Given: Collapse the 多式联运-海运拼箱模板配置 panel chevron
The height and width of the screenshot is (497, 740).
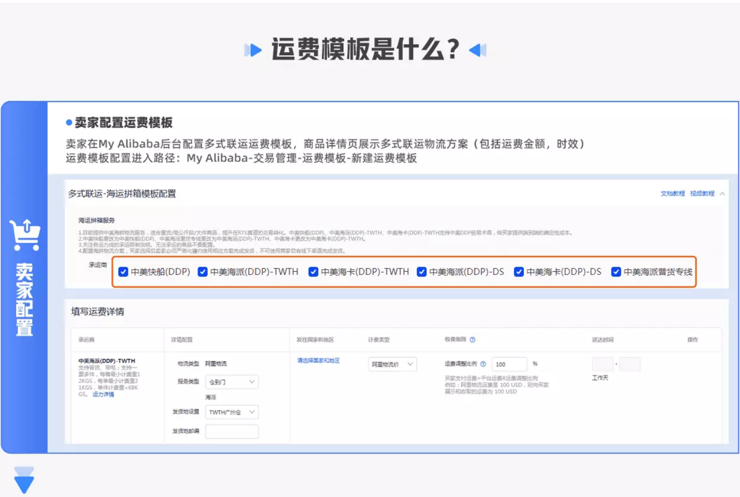Looking at the screenshot, I should coord(722,194).
